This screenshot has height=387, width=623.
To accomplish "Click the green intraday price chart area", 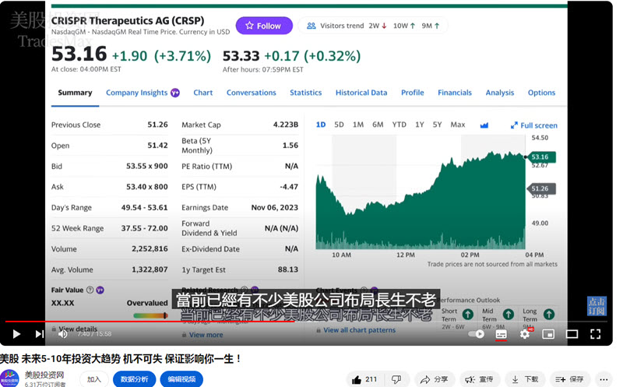I will tap(421, 201).
